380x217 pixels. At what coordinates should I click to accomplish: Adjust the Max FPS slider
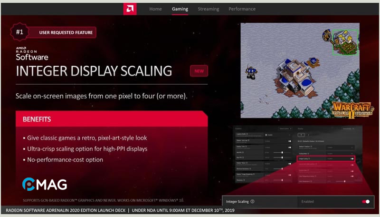pyautogui.click(x=282, y=158)
